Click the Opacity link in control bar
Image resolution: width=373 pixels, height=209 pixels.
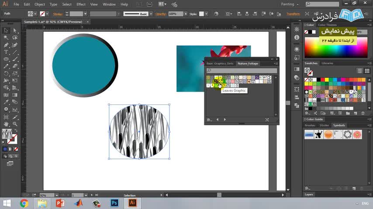pos(161,14)
